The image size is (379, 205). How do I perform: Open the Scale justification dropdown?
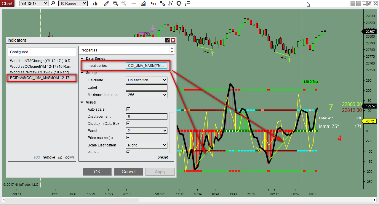147,145
